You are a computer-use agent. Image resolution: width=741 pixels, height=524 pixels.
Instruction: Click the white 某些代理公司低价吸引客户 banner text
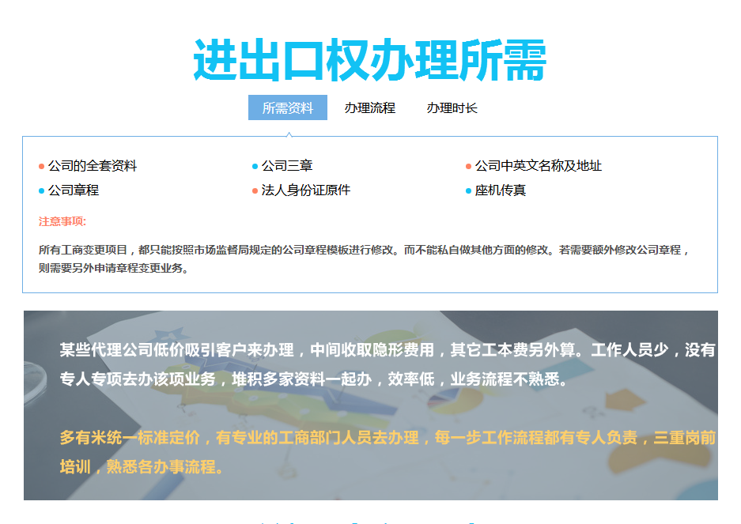388,364
